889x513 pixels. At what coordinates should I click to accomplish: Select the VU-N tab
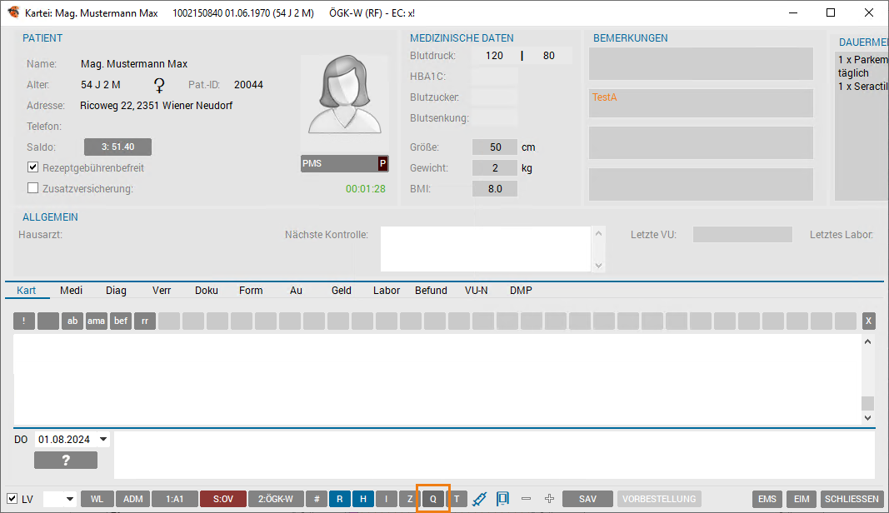477,290
